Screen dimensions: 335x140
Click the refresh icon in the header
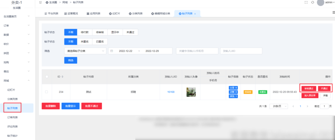[312, 2]
